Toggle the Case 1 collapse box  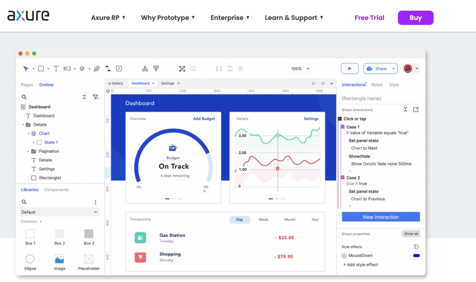(343, 127)
